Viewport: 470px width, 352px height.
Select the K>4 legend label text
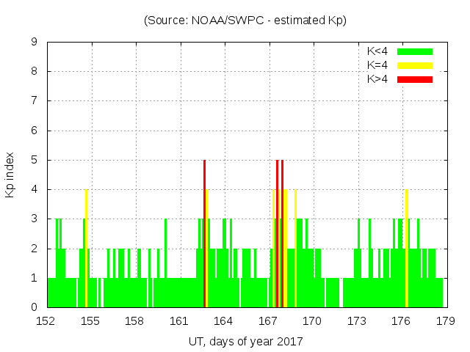point(377,78)
